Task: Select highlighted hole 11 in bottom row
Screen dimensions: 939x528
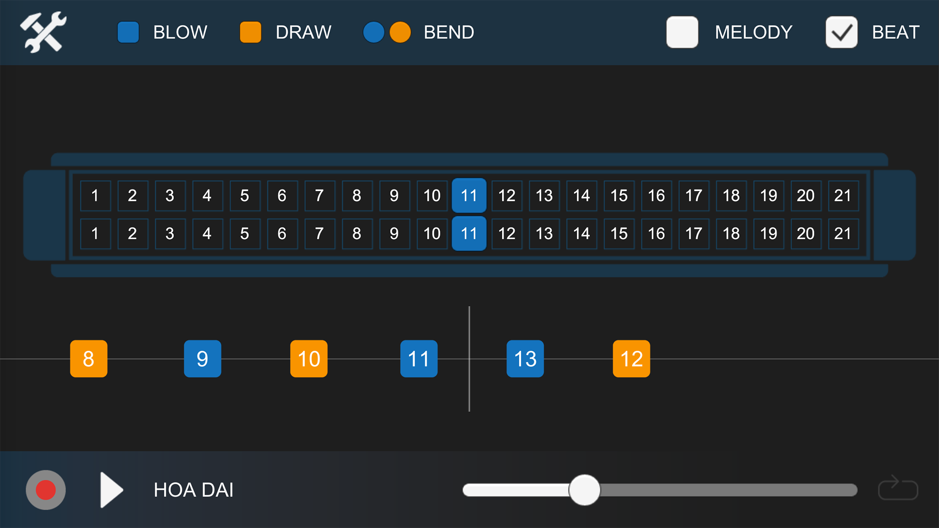Action: [x=469, y=233]
